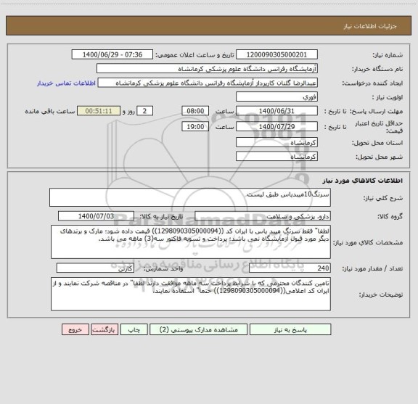Image resolution: width=418 pixels, height=404 pixels.
Task: Click the remaining time countdown 00:51:11
Action: click(x=99, y=111)
